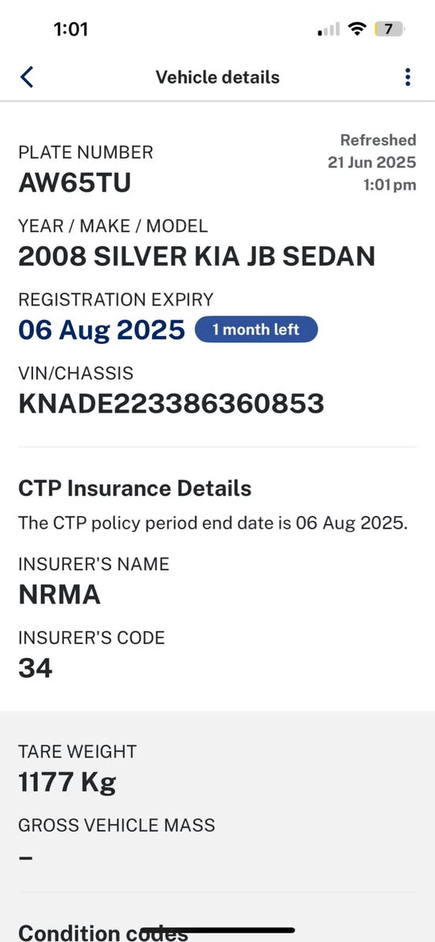This screenshot has width=435, height=942.
Task: Select plate number AW65TU
Action: coord(74,183)
